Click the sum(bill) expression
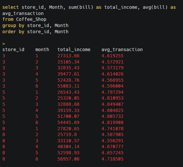183x167 pixels. click(81, 7)
